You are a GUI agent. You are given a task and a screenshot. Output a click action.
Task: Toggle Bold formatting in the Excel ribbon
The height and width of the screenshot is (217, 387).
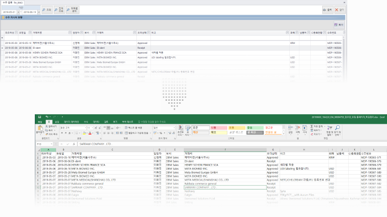pos(62,133)
